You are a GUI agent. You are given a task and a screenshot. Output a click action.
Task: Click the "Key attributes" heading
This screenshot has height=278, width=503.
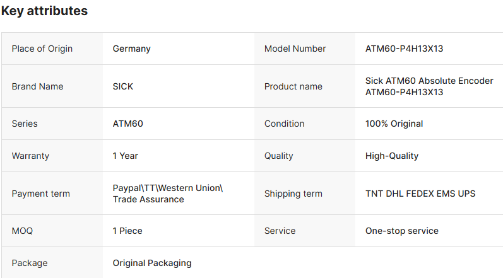(45, 11)
